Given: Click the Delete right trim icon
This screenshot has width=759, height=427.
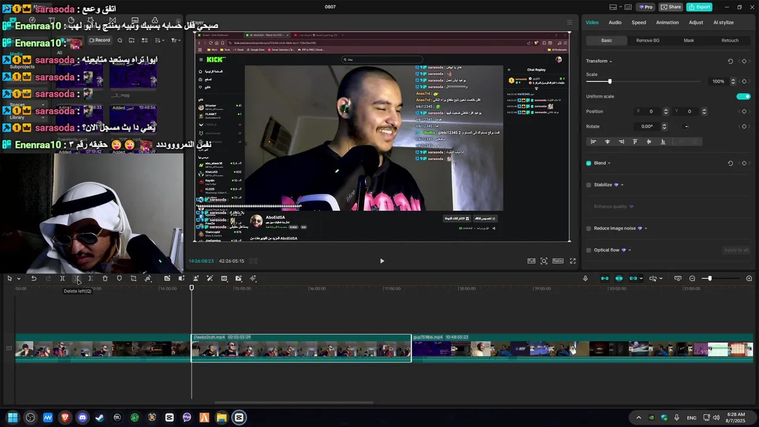Looking at the screenshot, I should point(91,278).
